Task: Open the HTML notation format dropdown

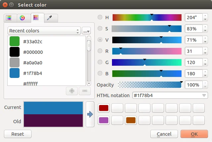Action: point(204,95)
